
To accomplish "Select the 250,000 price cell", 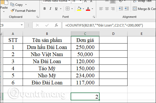I will pyautogui.click(x=85, y=47).
